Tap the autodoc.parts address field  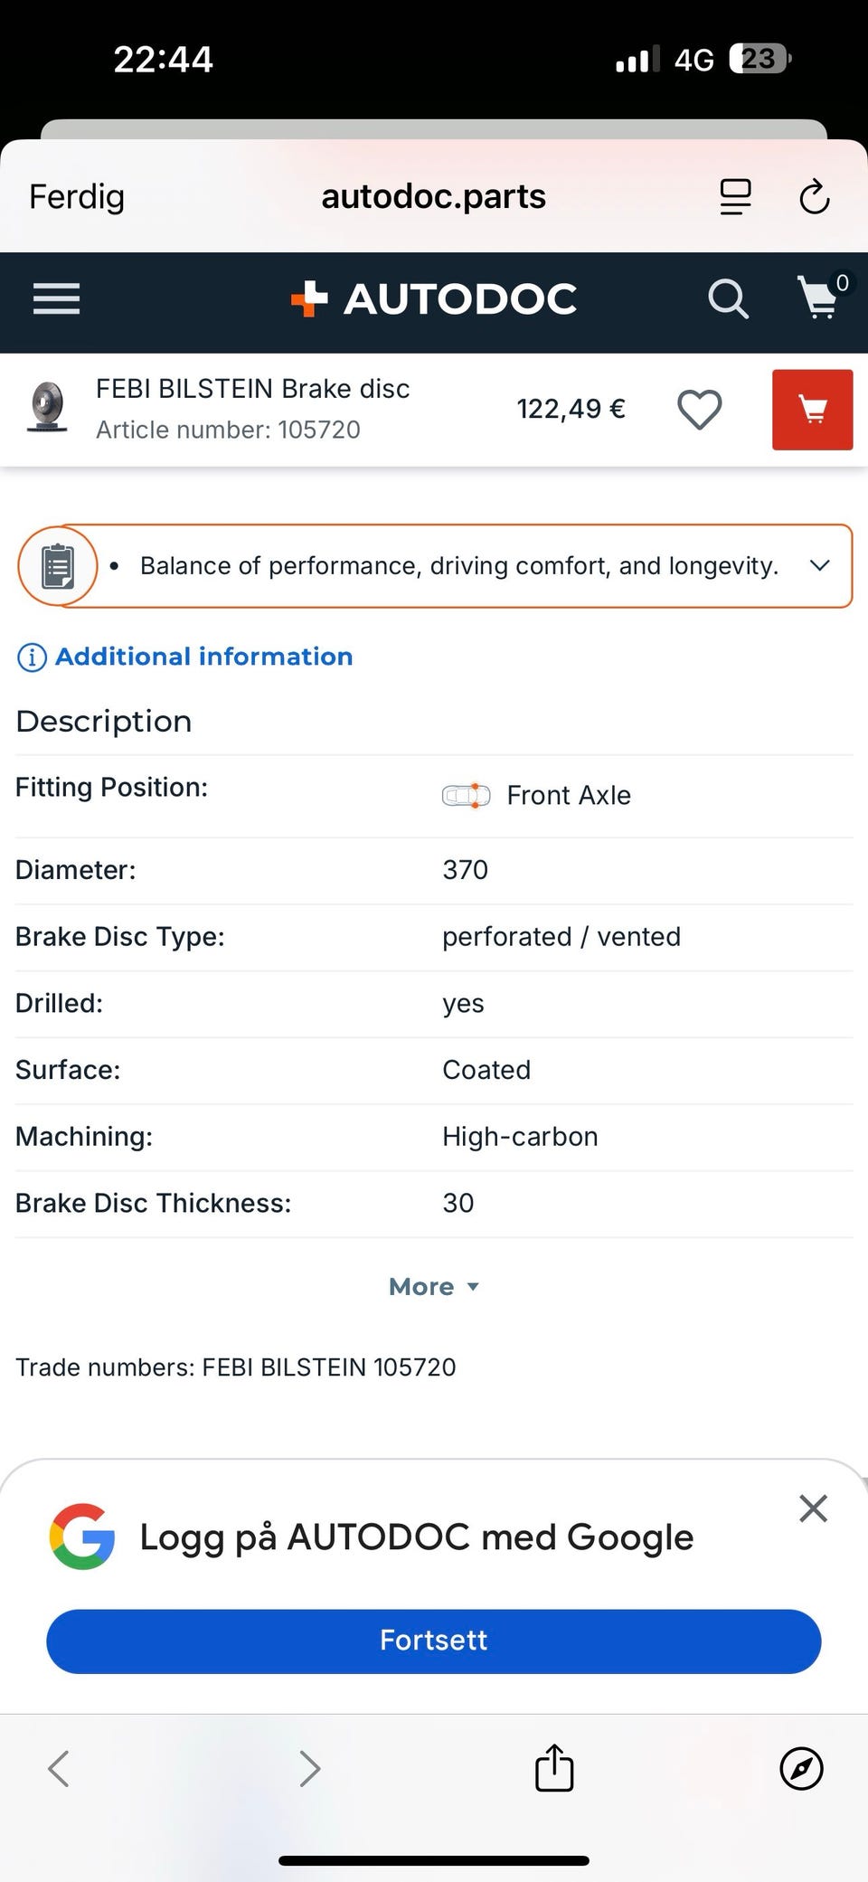point(434,196)
